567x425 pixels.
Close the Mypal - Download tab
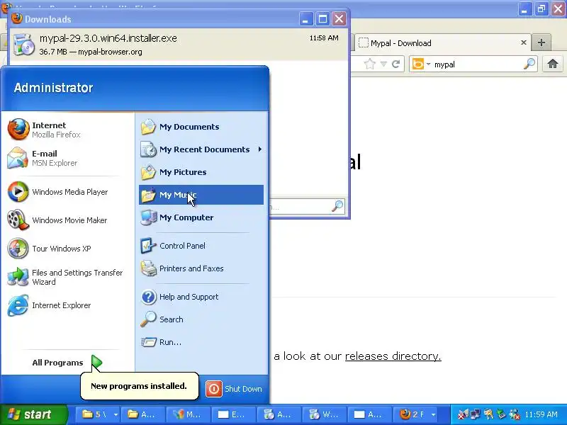pyautogui.click(x=523, y=42)
